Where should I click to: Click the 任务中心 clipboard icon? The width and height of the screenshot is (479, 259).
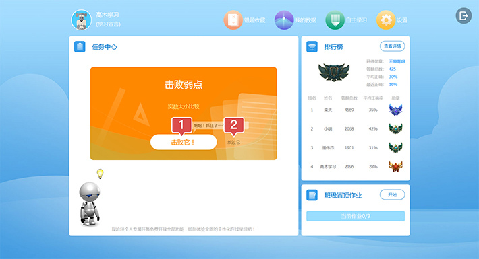(x=80, y=46)
